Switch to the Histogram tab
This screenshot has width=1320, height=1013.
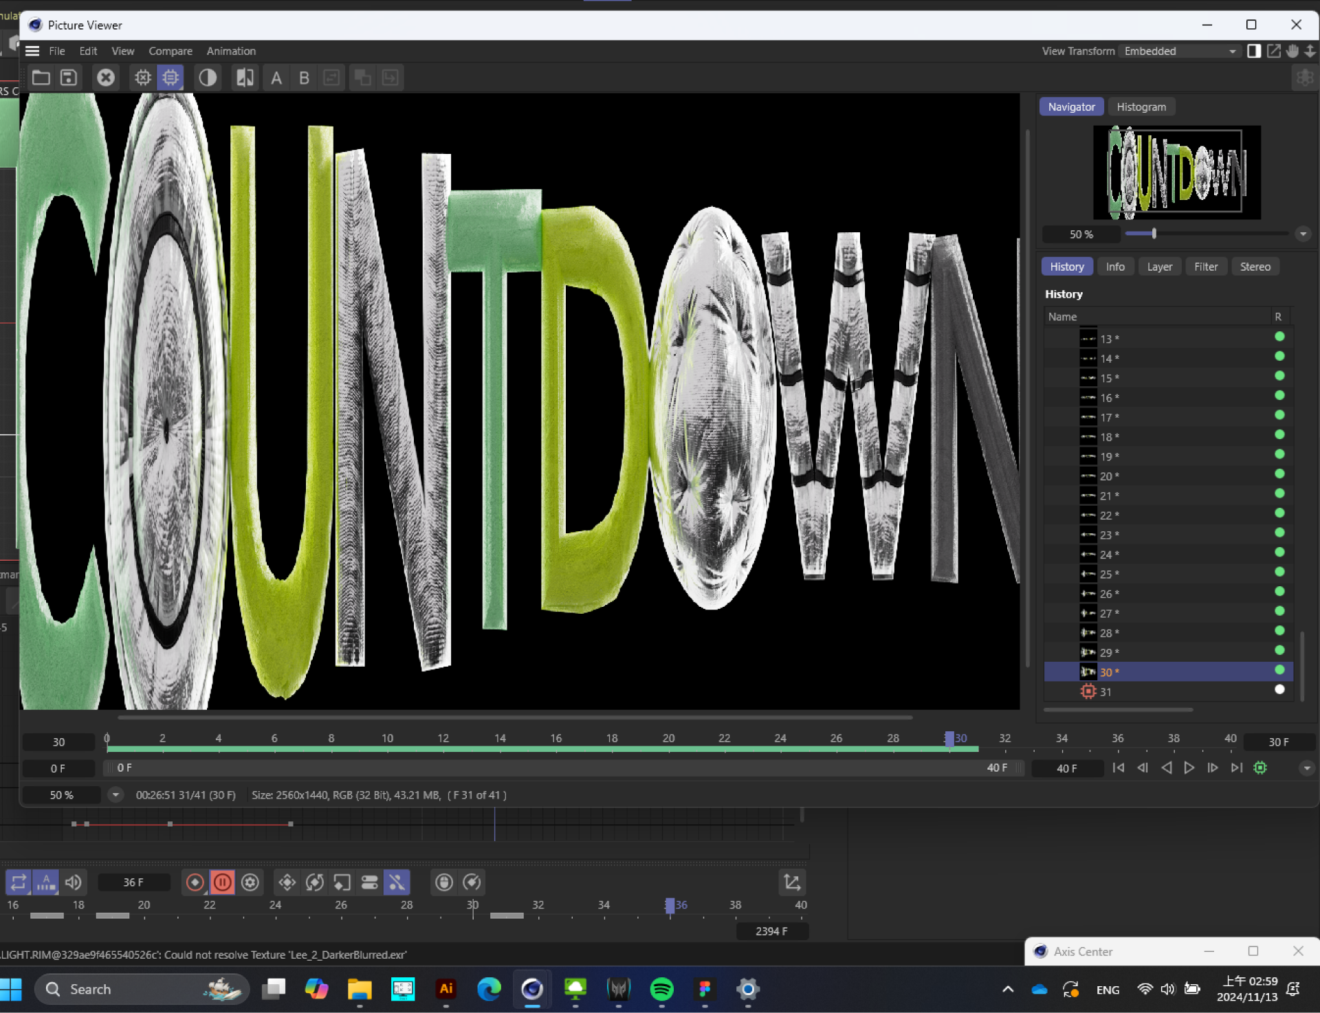(1141, 107)
